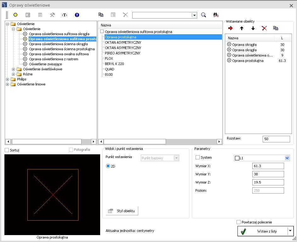Click the <T> text toolbar icon
This screenshot has height=242, width=297.
[65, 15]
